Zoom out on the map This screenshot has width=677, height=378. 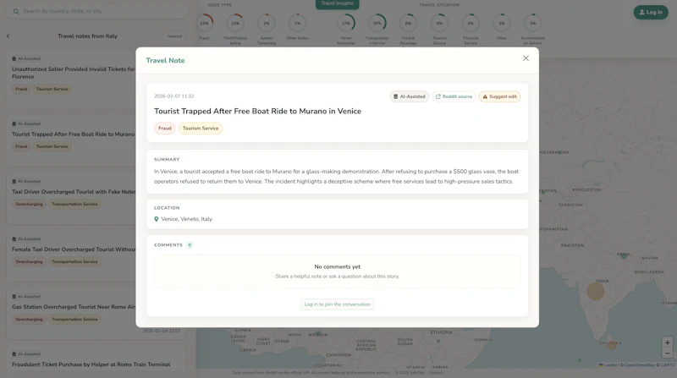coord(667,353)
